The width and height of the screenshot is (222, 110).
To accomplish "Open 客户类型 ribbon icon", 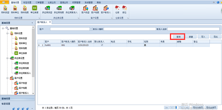I will point(85,10).
